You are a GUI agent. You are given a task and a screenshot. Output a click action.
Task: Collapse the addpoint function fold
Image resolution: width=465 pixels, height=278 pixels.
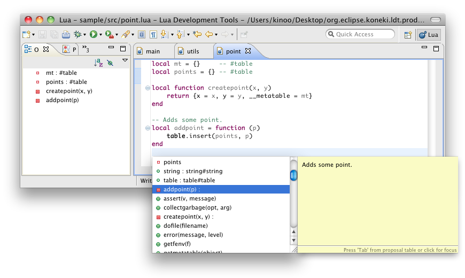click(148, 128)
